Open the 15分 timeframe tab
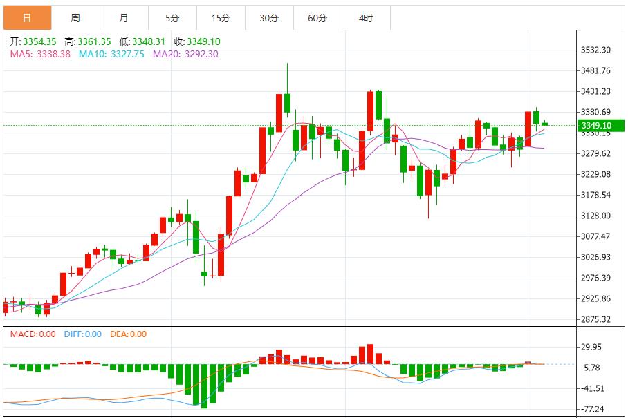This screenshot has height=418, width=628. point(221,18)
